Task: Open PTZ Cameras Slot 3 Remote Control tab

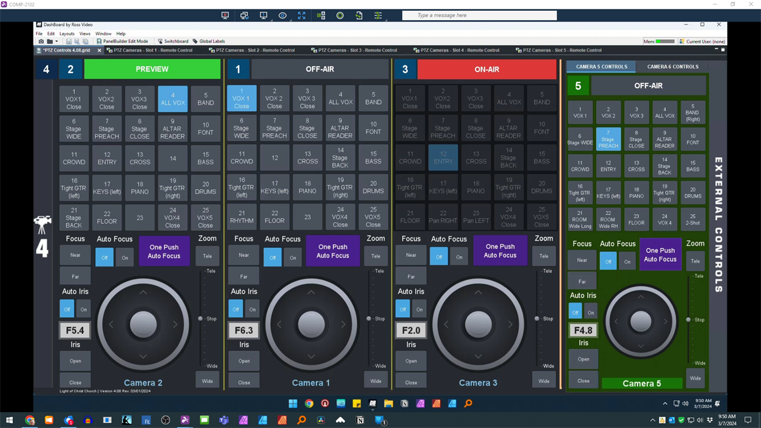Action: click(354, 50)
